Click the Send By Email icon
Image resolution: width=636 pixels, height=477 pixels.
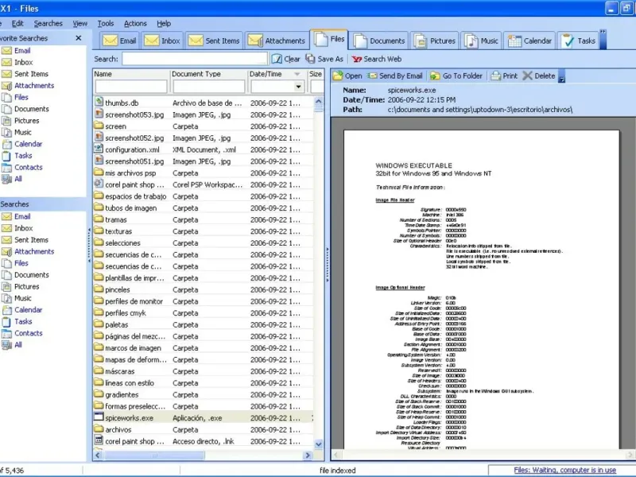pyautogui.click(x=372, y=76)
